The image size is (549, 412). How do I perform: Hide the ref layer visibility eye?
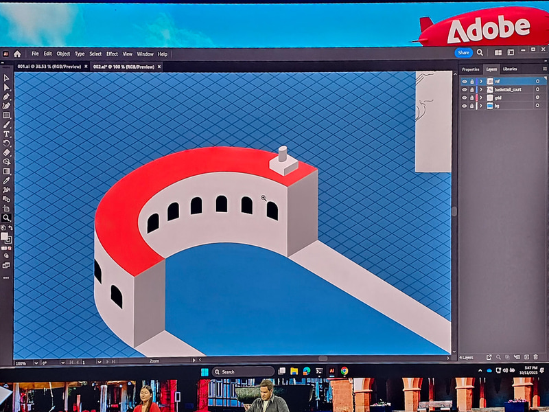(465, 81)
